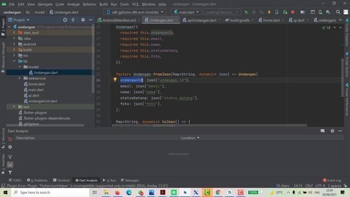Hide the Dart Analysis panel with minus icon
This screenshot has height=197, width=350.
pyautogui.click(x=340, y=131)
